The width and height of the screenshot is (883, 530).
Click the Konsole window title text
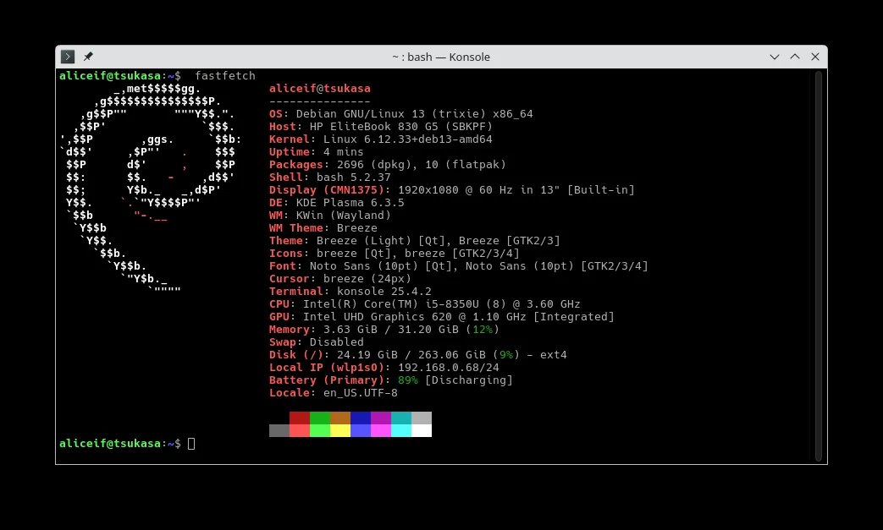click(441, 57)
